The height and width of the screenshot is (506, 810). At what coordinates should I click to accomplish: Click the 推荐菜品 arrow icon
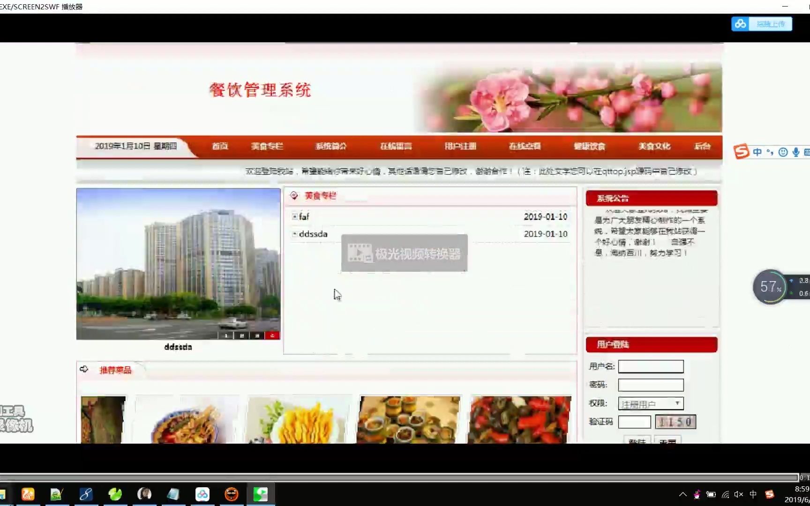[x=84, y=369]
